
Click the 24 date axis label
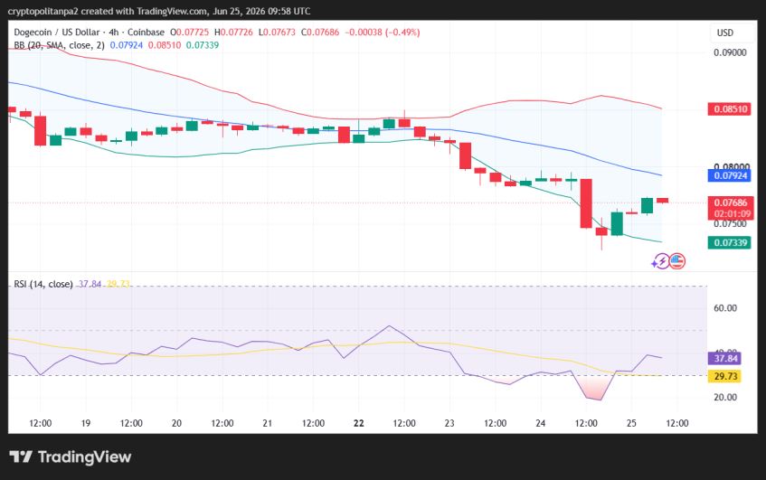click(x=540, y=423)
